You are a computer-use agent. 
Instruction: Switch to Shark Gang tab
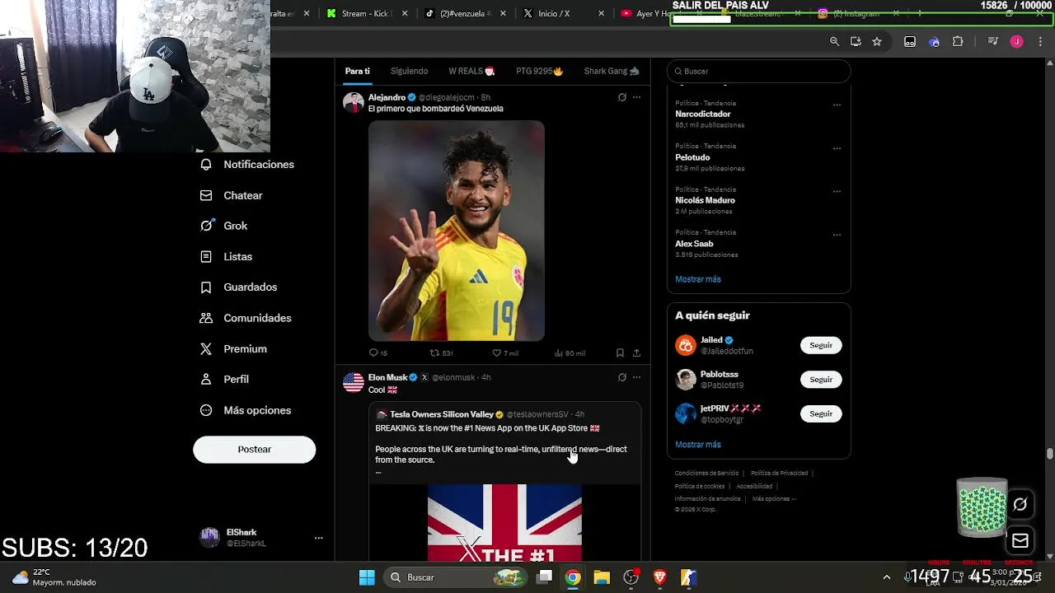pos(612,71)
